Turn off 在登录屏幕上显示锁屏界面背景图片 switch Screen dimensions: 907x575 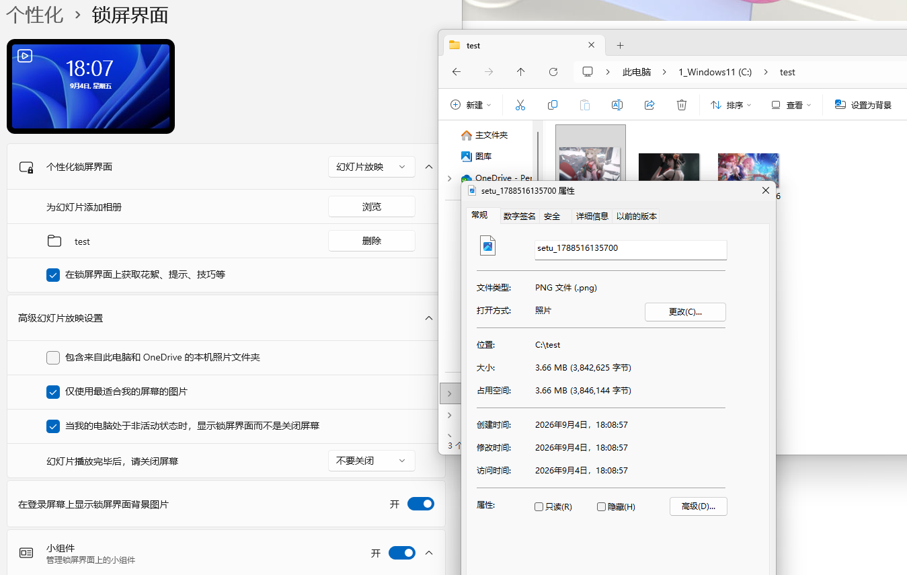point(421,504)
